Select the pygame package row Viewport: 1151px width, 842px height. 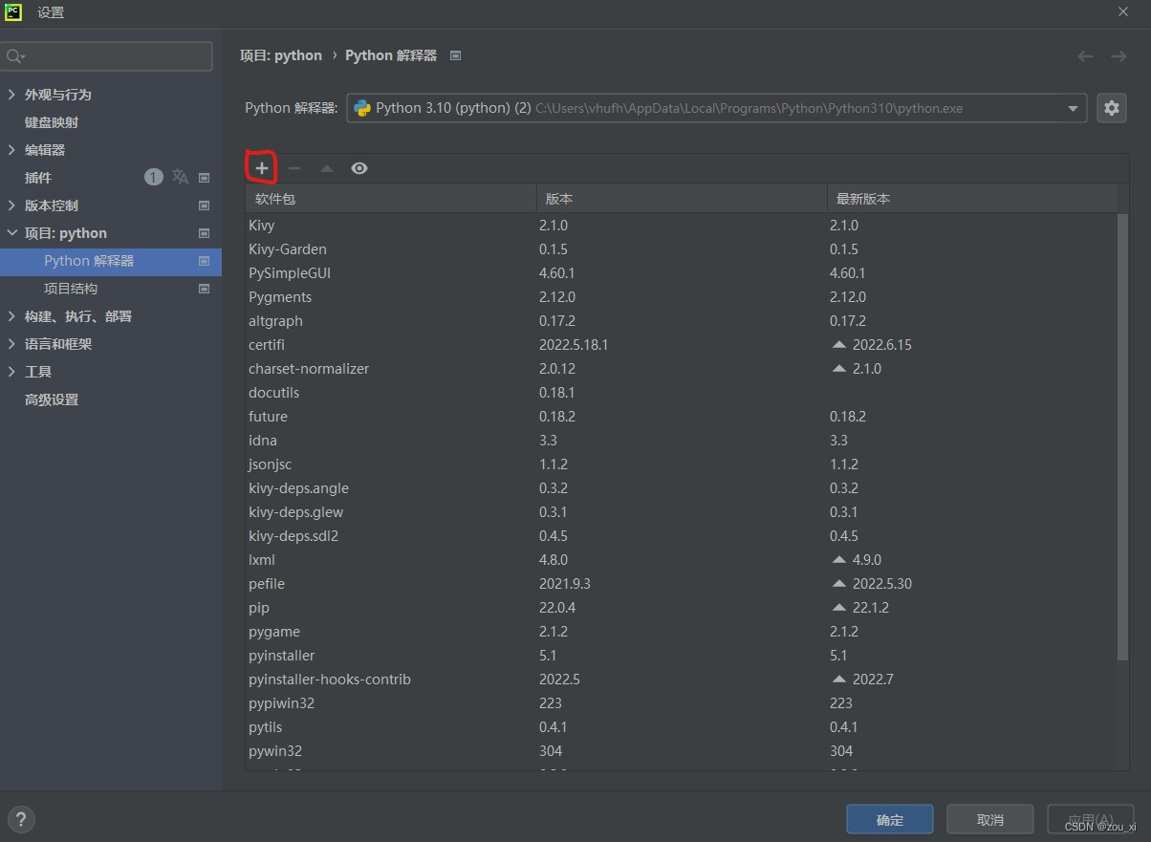click(x=681, y=632)
